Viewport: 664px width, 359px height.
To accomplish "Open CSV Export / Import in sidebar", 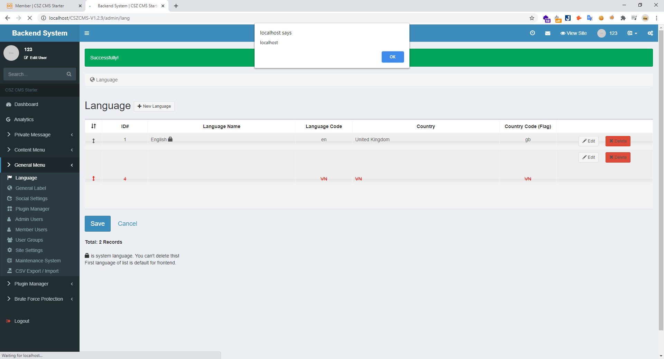I will point(40,271).
